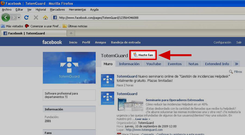Click the Facebook logo in the header
The width and height of the screenshot is (245, 135).
[x=52, y=42]
